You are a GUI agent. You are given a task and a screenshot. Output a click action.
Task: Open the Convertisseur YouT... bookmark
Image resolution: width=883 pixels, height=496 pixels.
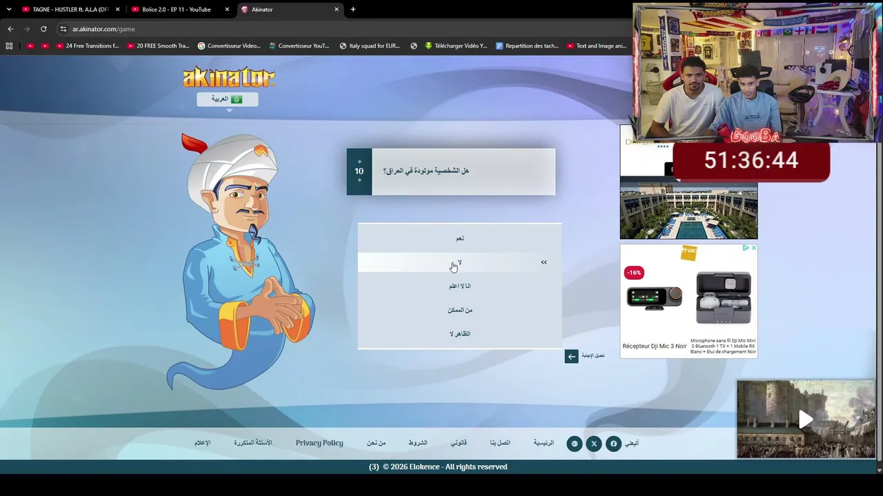299,46
